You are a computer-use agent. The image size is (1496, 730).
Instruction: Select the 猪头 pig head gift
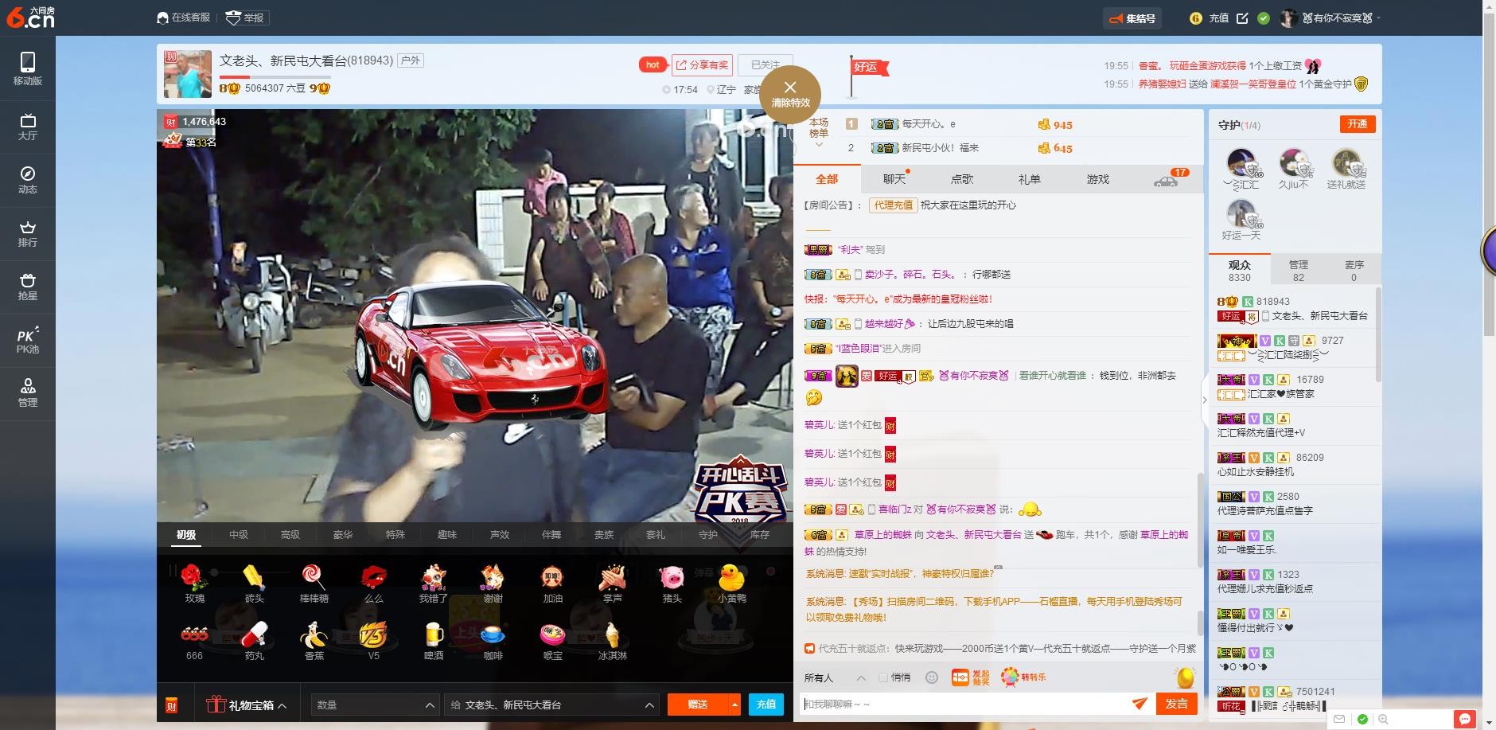point(672,583)
